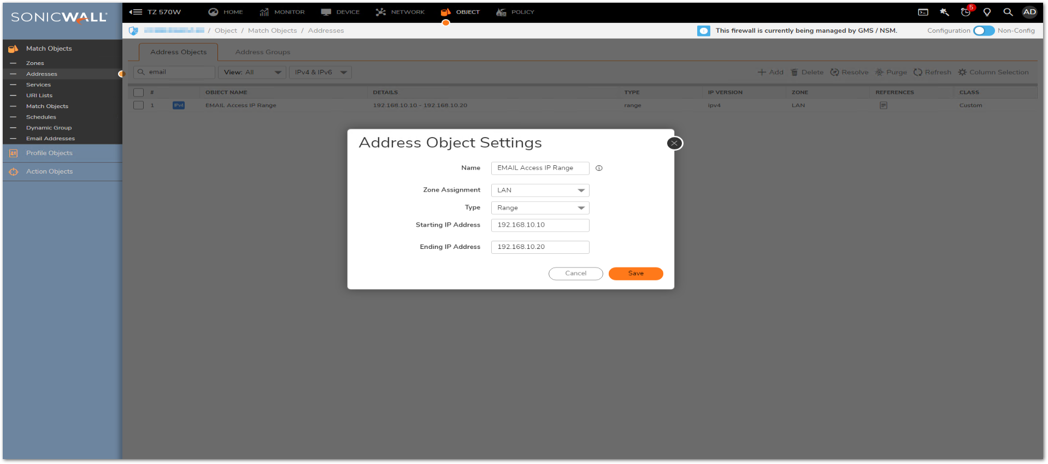Screen dimensions: 1048x464
Task: Select Services in the sidebar
Action: [38, 85]
